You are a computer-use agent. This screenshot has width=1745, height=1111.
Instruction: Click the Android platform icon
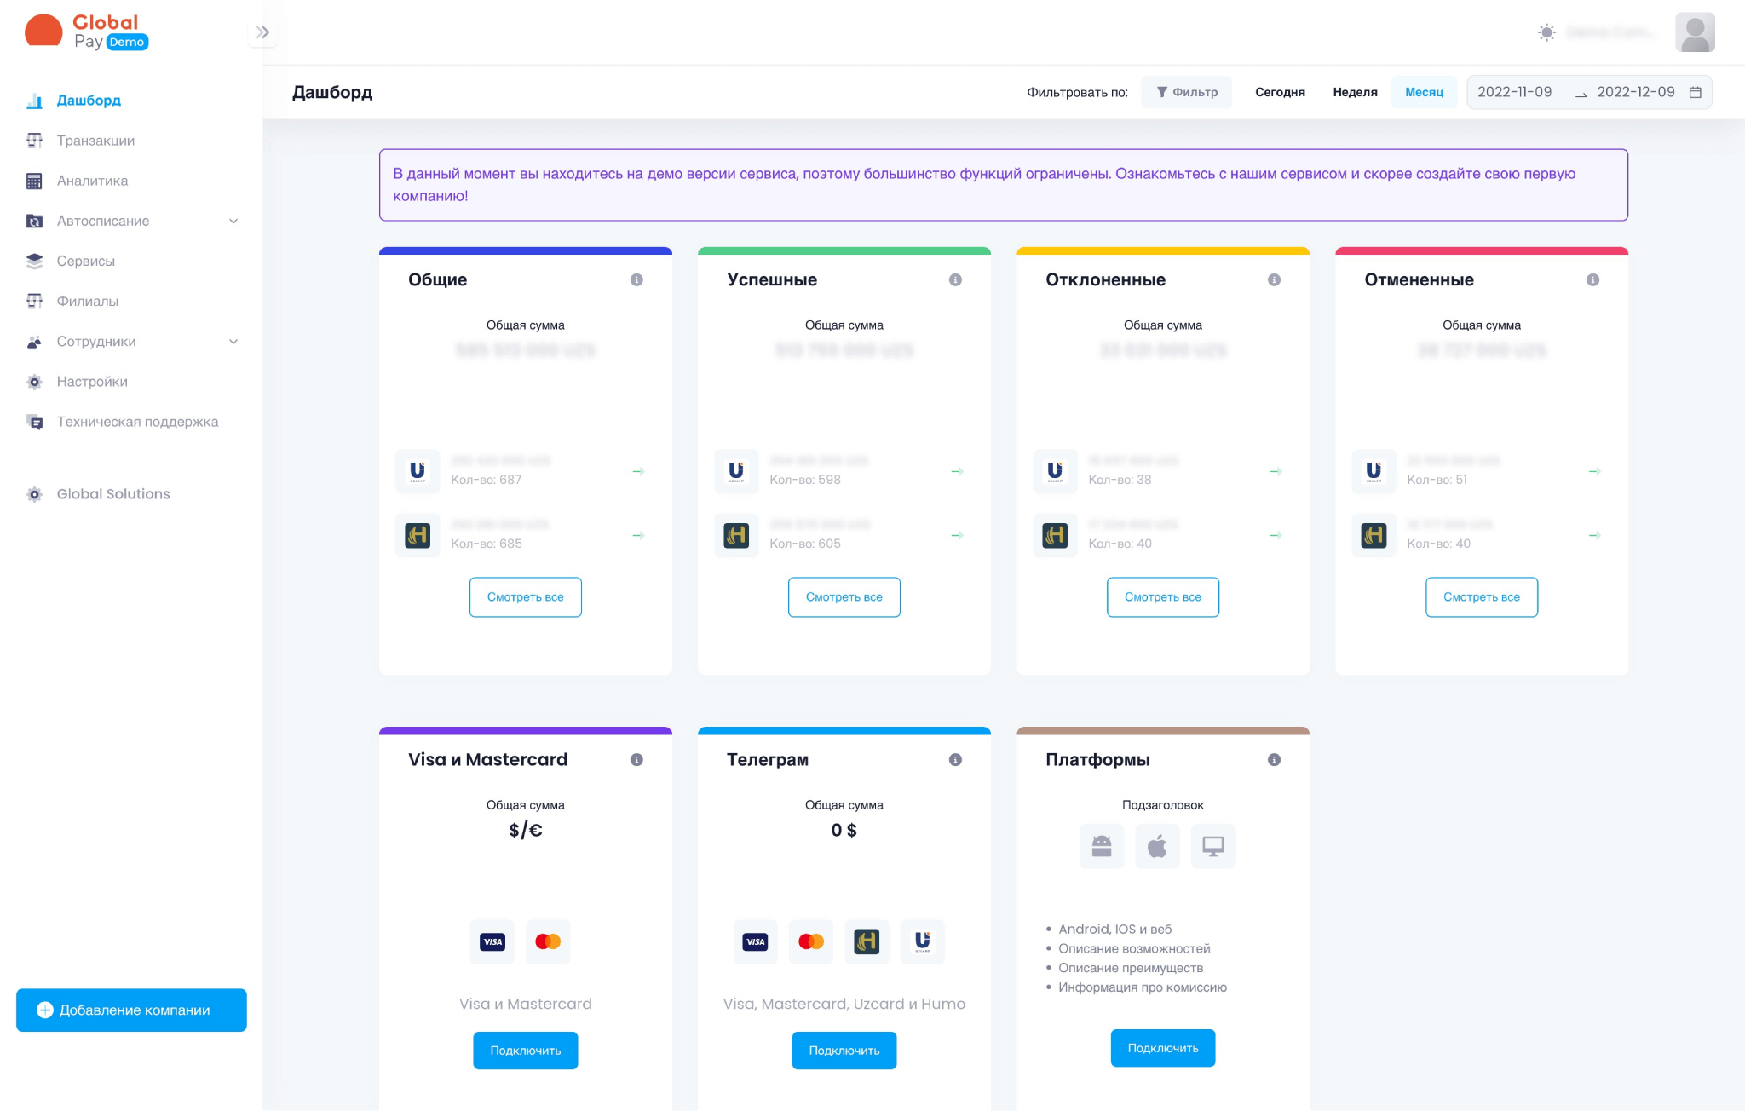pos(1102,846)
